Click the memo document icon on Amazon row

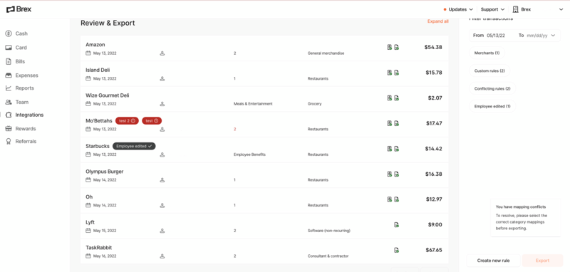[x=397, y=47]
